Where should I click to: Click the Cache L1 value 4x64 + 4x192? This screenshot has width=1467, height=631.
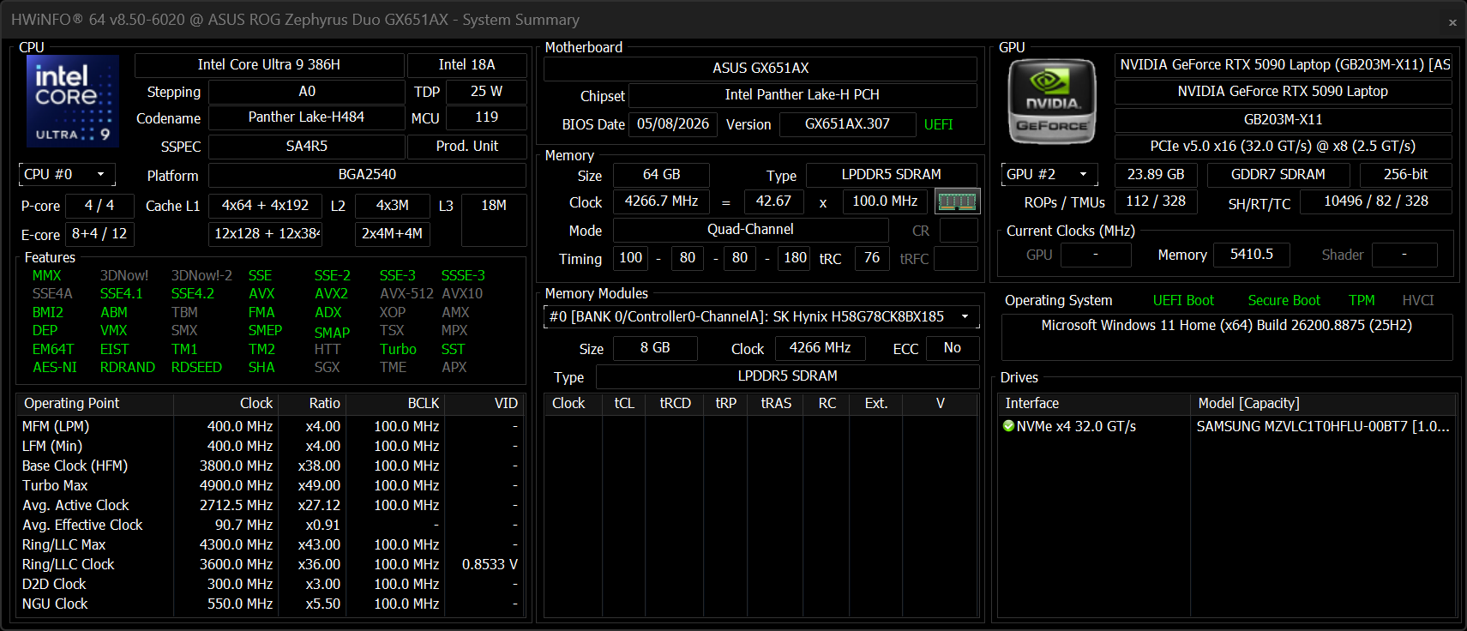[x=265, y=206]
